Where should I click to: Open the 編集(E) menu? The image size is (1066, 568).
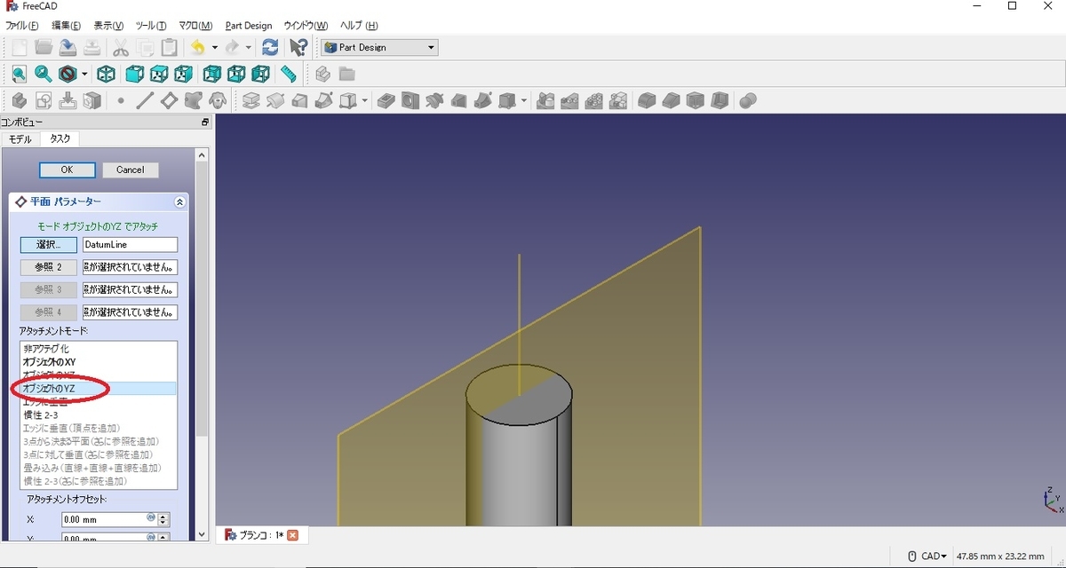pyautogui.click(x=66, y=26)
